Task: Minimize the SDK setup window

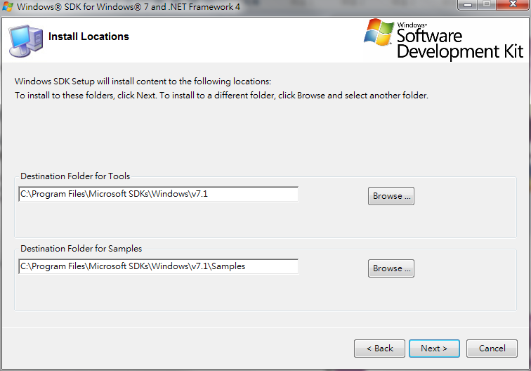Action: pyautogui.click(x=468, y=5)
